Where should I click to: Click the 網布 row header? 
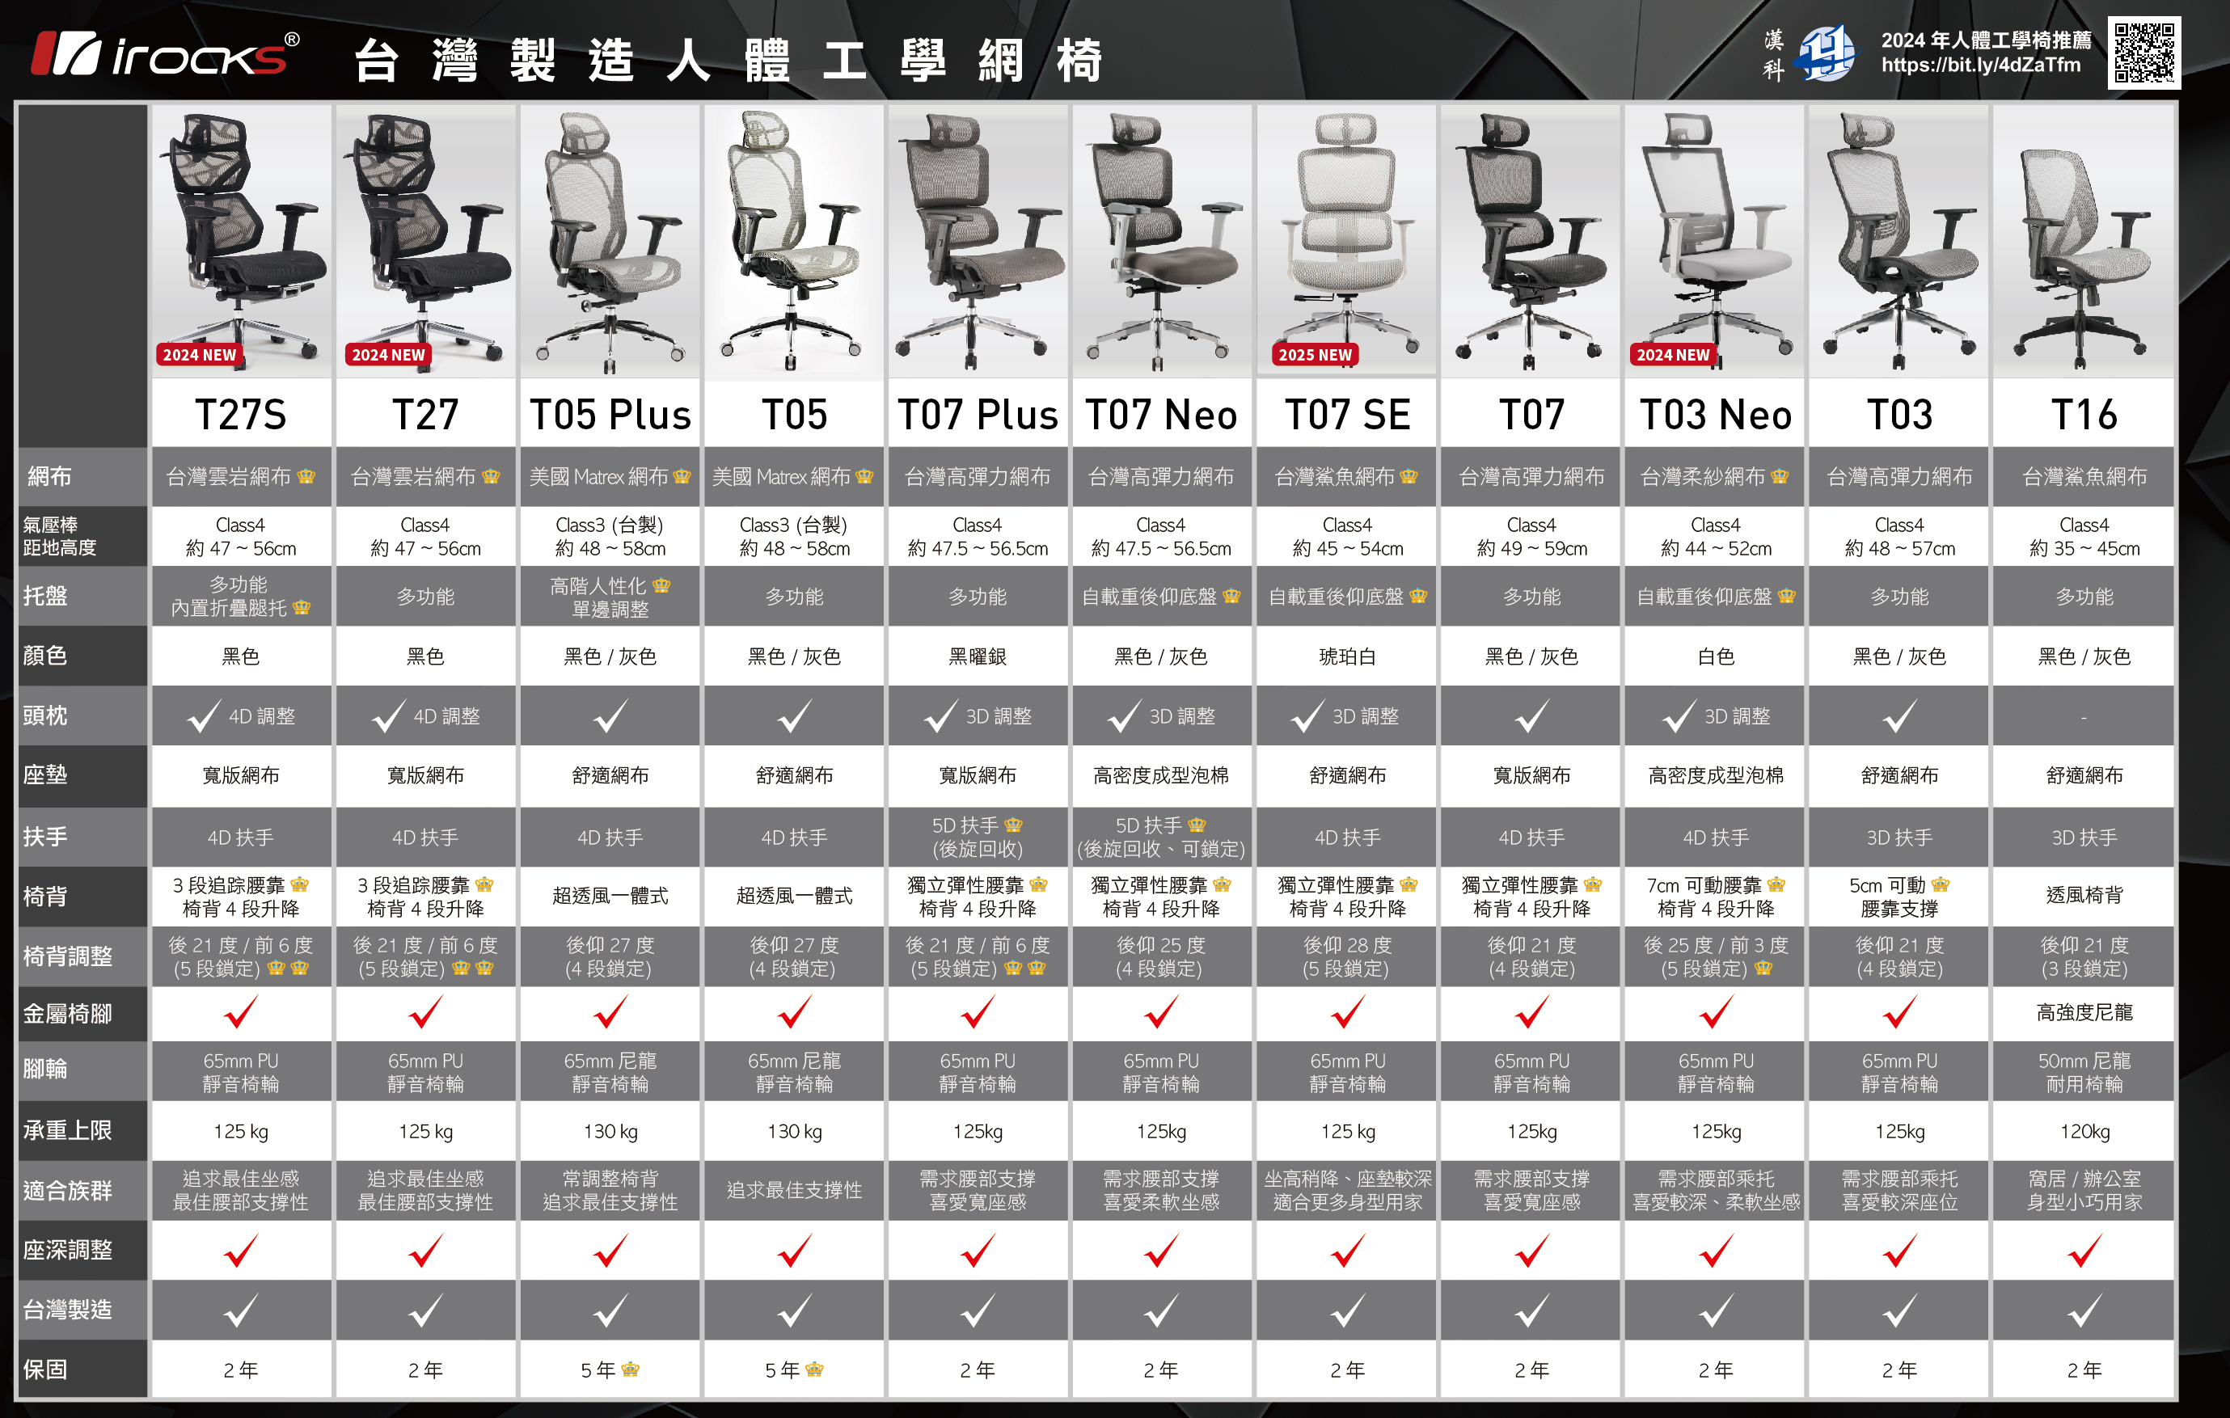pyautogui.click(x=50, y=477)
